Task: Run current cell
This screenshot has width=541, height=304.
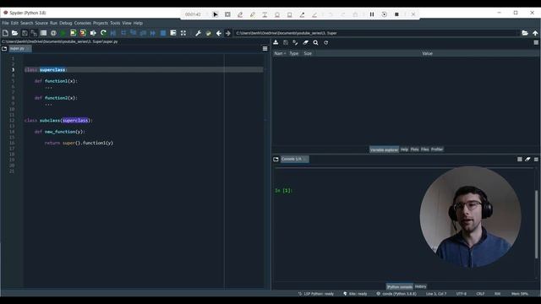Action: (74, 33)
